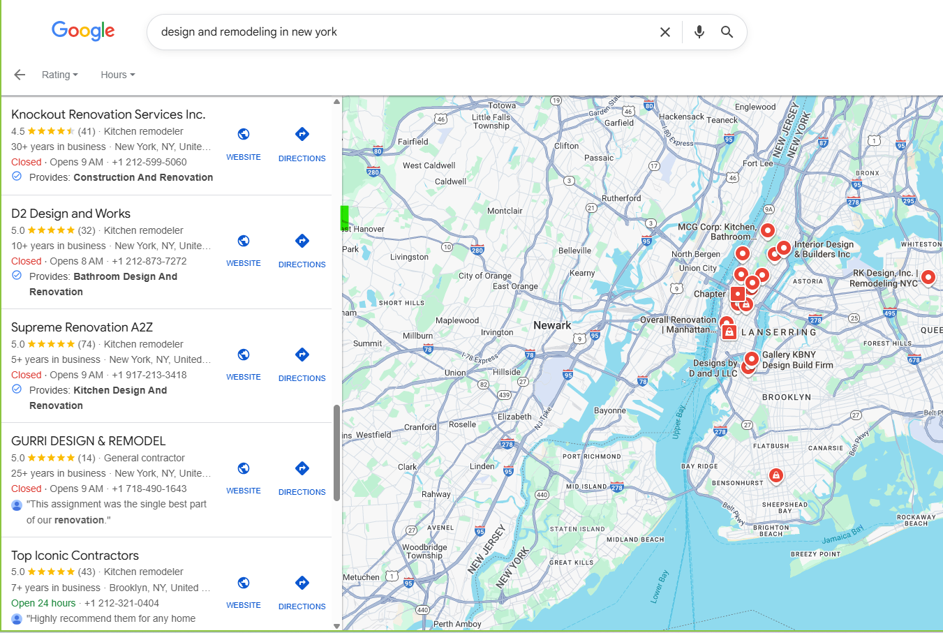Select the map pin near Bensonhurst
This screenshot has width=943, height=633.
click(x=775, y=475)
